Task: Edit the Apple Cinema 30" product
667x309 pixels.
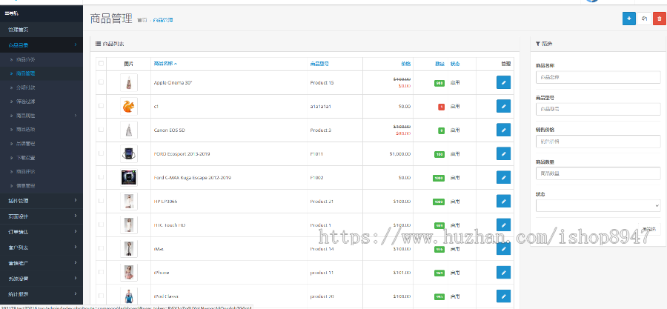Action: tap(503, 82)
